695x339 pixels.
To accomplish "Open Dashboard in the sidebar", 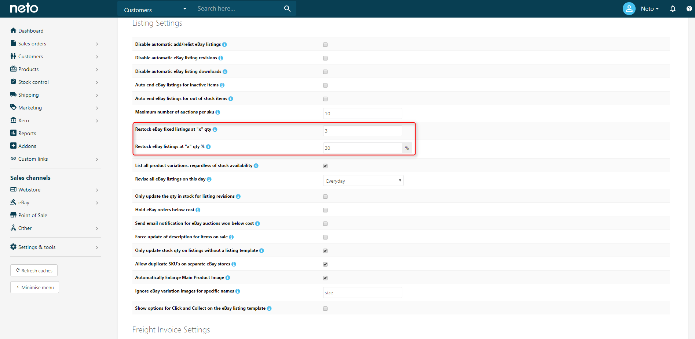I will pyautogui.click(x=31, y=31).
